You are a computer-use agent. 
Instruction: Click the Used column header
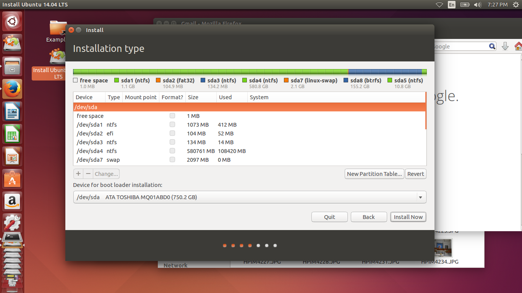click(232, 97)
